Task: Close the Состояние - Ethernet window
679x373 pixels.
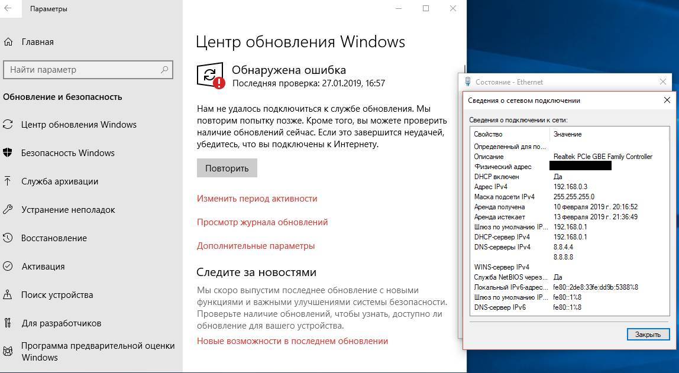Action: (x=662, y=82)
